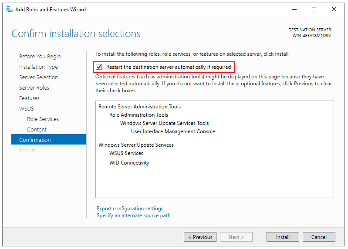Screen dimensions: 348x249
Task: Navigate to the WSUS step
Action: (x=27, y=108)
